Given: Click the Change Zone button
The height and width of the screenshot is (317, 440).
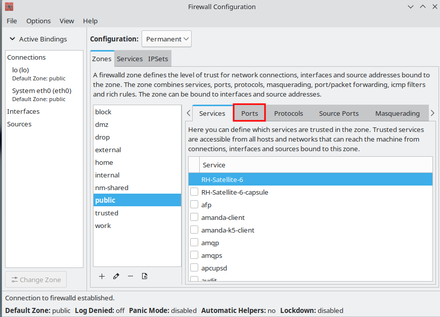Looking at the screenshot, I should 36,280.
